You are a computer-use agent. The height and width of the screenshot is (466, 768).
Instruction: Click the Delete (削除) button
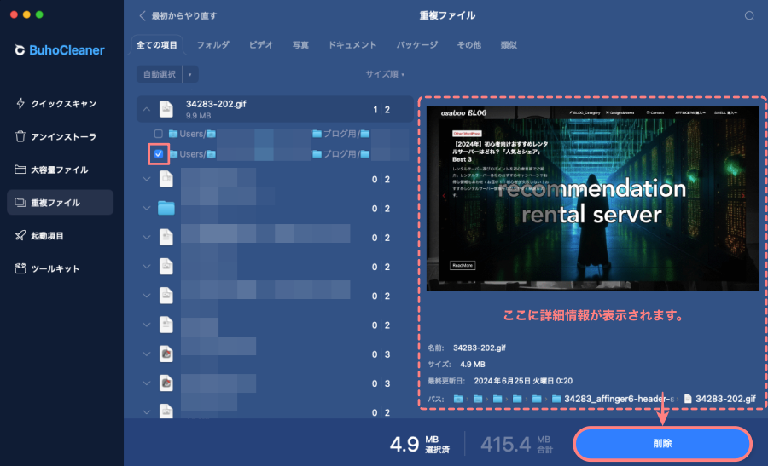point(662,444)
